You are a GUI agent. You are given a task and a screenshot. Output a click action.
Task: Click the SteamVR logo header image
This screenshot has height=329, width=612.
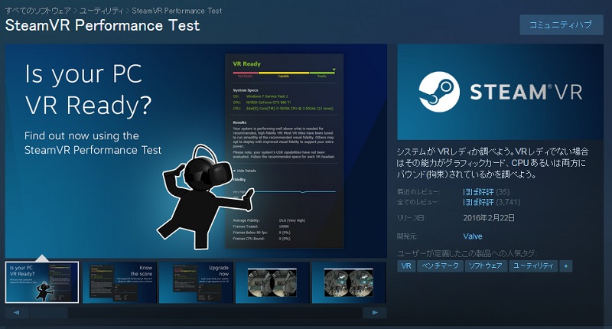click(x=500, y=92)
